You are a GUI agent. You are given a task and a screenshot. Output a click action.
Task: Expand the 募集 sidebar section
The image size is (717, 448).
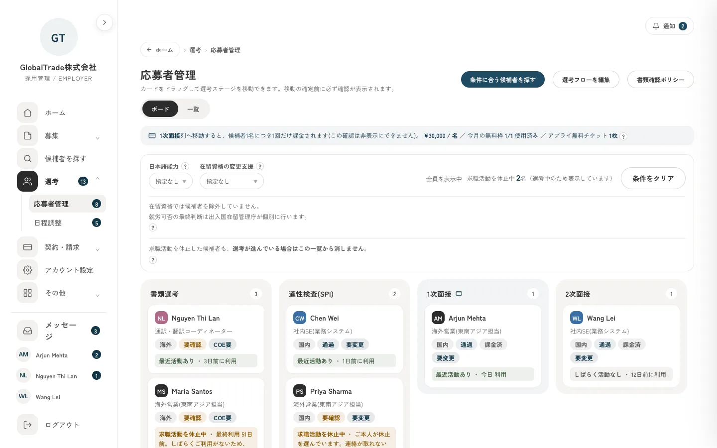(98, 138)
